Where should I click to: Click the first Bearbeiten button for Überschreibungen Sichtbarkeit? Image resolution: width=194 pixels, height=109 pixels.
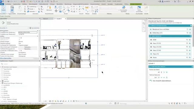[x=28, y=47]
